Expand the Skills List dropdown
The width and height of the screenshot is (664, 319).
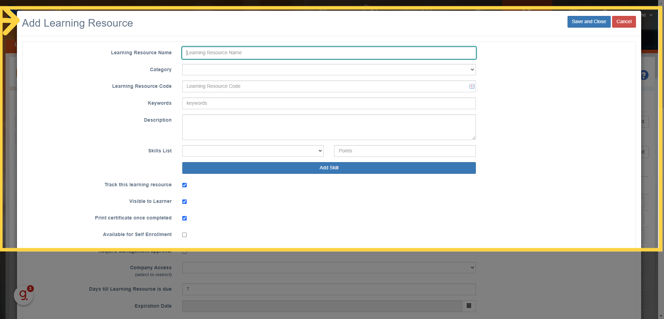coord(253,151)
